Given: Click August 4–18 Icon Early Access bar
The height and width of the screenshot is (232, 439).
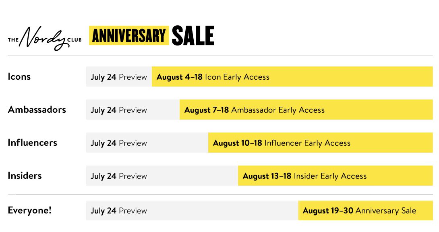Looking at the screenshot, I should [x=292, y=77].
